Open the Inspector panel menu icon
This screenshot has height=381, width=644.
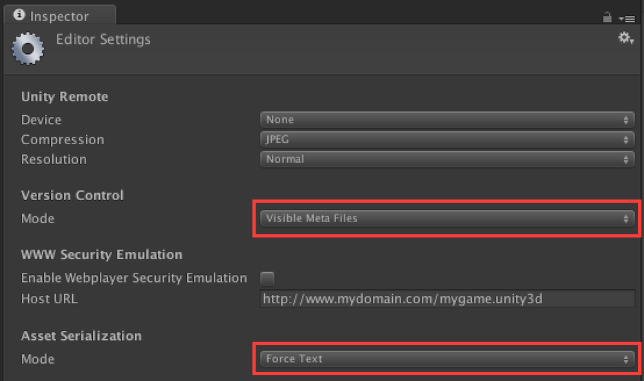628,17
